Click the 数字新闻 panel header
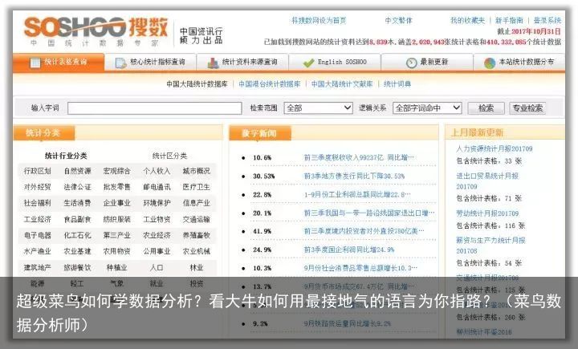Viewport: 578px width, 349px height. click(259, 133)
